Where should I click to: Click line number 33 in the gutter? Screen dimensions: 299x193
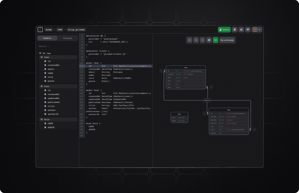coord(81,136)
